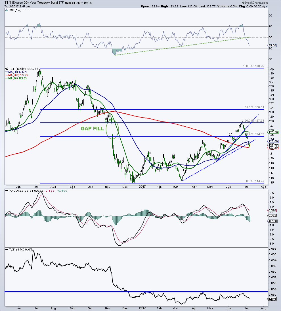Click the -0.566 histogram tag on MACD axis
281x311 pixels.
tap(272, 221)
